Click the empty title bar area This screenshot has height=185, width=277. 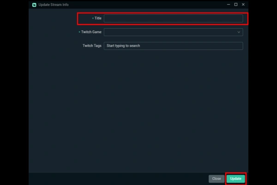coord(148,5)
